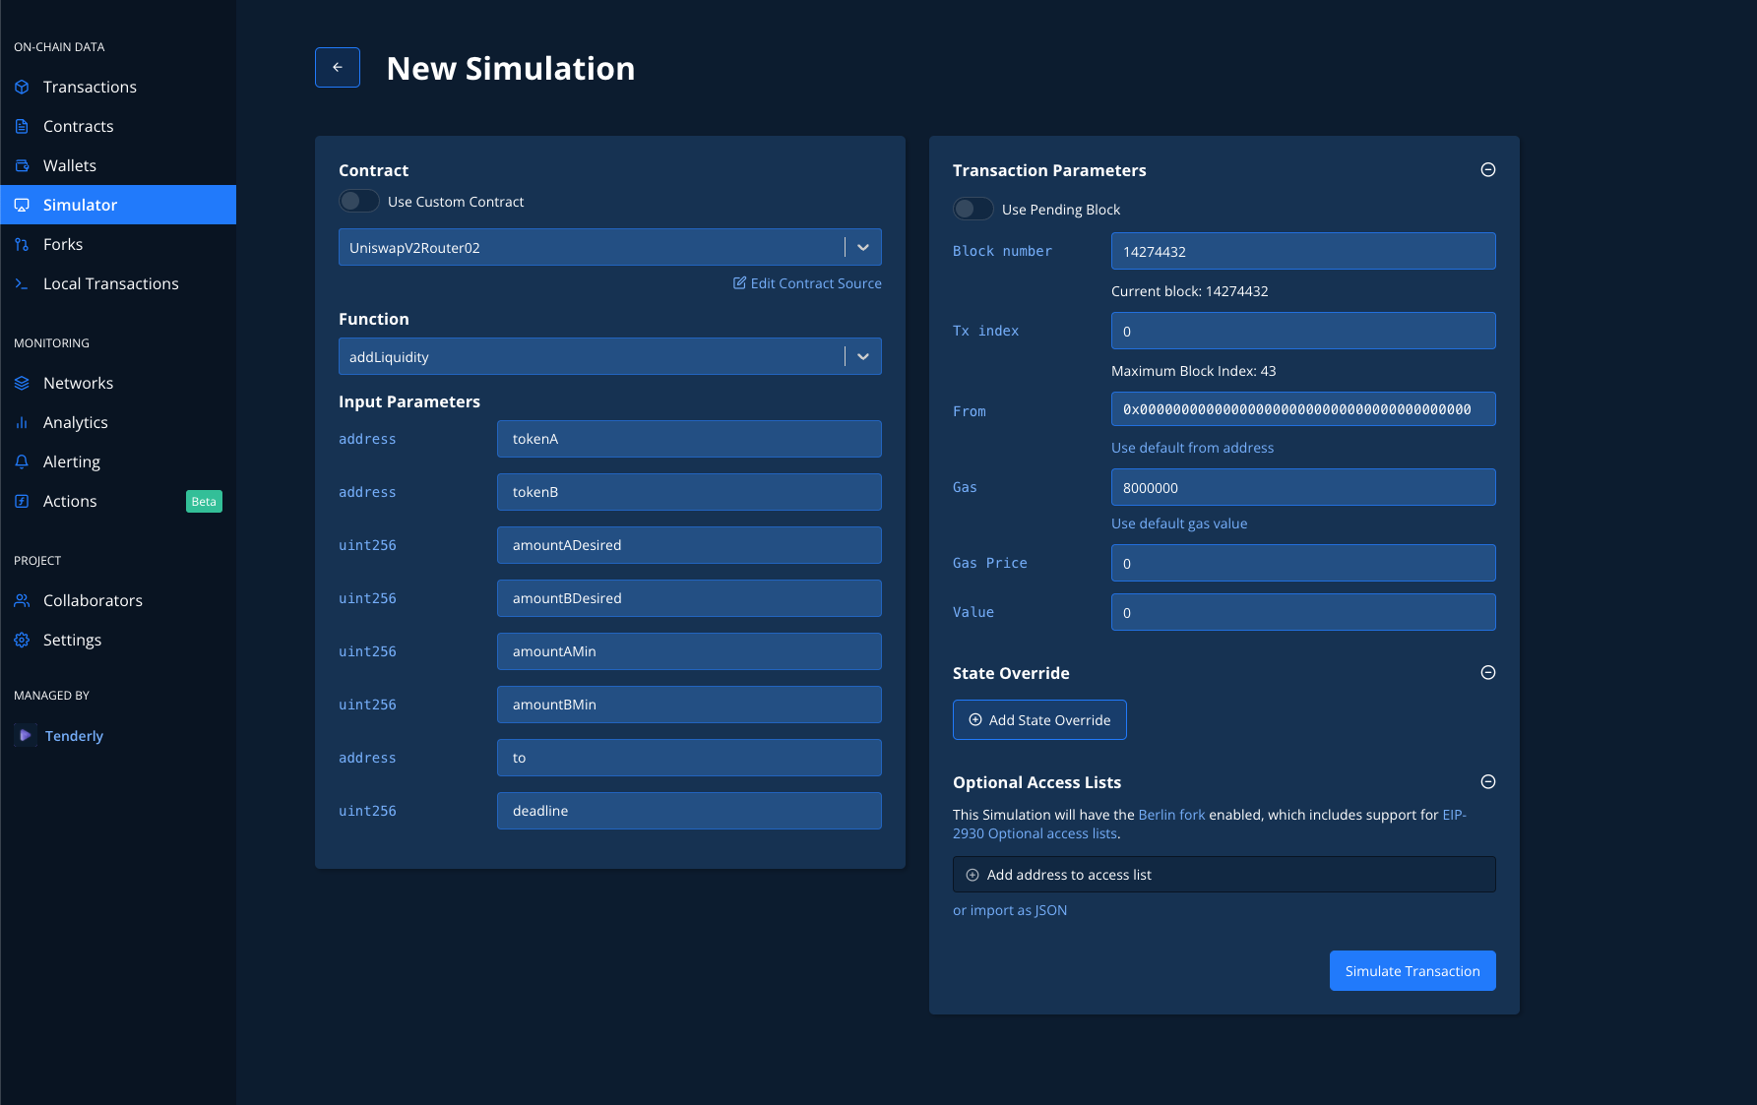Click the amountBMin input field
This screenshot has height=1105, width=1757.
coord(689,705)
